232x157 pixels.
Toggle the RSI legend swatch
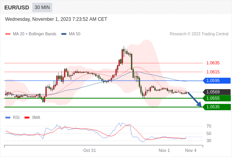tap(8, 118)
